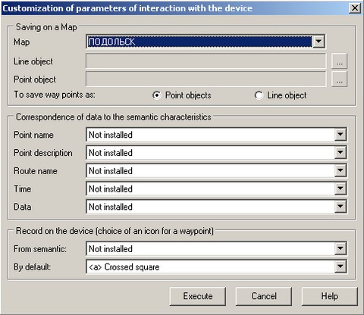Open the Route name dropdown arrow
364x315 pixels.
click(340, 170)
